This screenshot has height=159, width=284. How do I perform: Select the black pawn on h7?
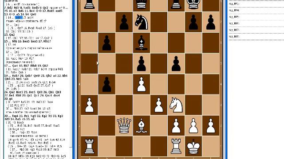(211, 23)
